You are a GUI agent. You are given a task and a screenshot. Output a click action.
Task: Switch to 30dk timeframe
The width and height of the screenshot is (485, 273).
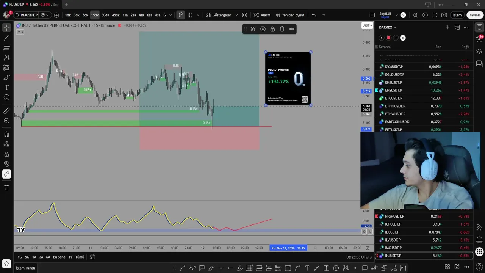tap(105, 15)
